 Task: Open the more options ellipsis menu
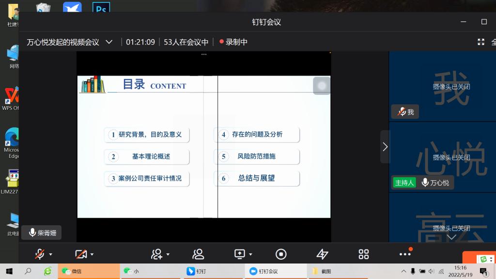(x=405, y=254)
